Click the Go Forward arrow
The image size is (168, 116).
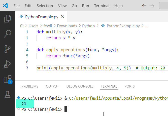[x=152, y=6]
